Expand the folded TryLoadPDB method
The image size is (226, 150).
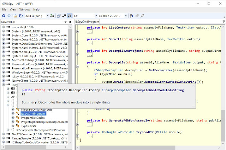click(x=78, y=136)
